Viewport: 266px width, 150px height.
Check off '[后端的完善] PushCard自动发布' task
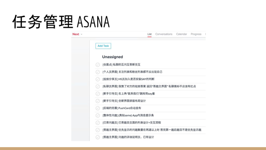98,108
